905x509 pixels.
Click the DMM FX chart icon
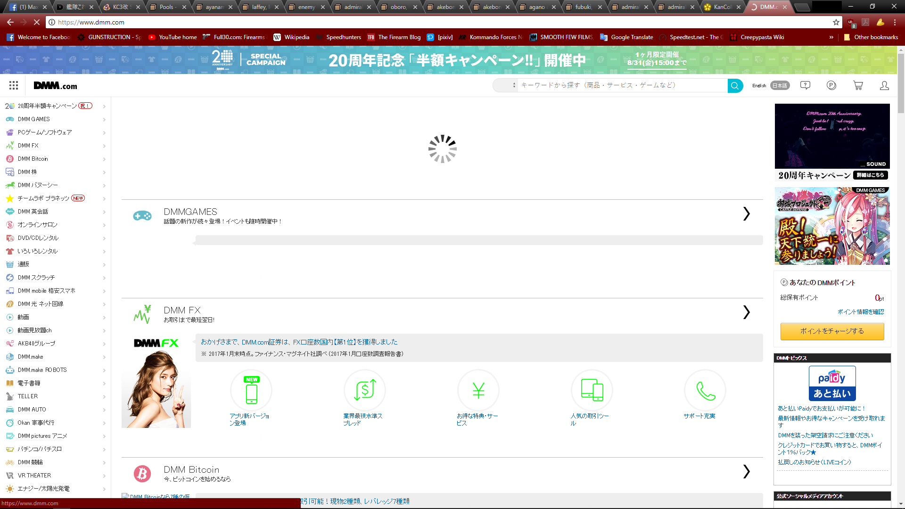(x=142, y=314)
